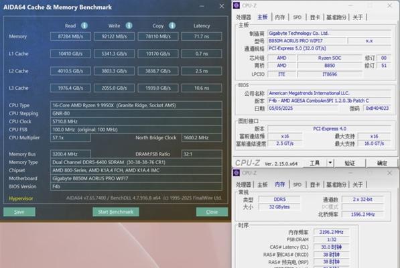400x268 pixels.
Task: Click DRAM:FSB Ratio value 32:1
Action: [202, 154]
